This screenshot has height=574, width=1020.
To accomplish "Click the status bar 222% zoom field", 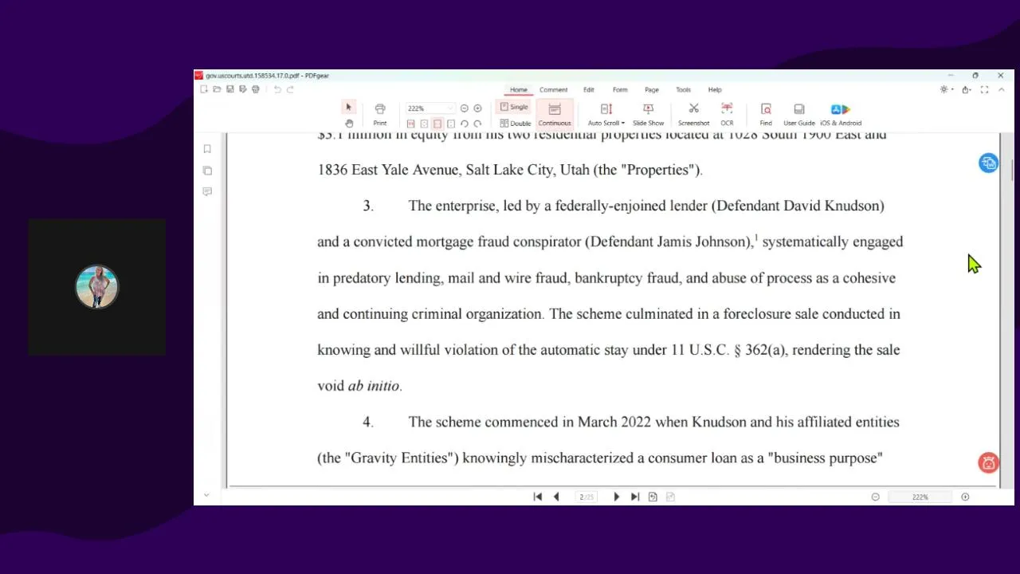I will point(920,497).
